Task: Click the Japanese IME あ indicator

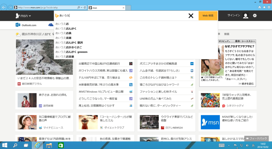Action: 253,145
